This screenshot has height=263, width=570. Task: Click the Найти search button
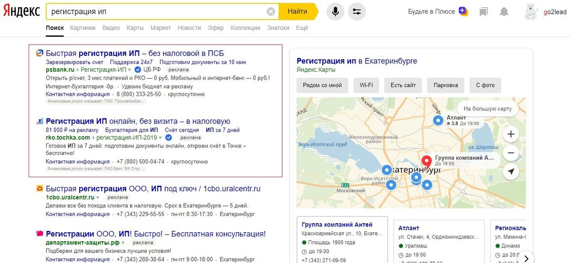pyautogui.click(x=297, y=11)
